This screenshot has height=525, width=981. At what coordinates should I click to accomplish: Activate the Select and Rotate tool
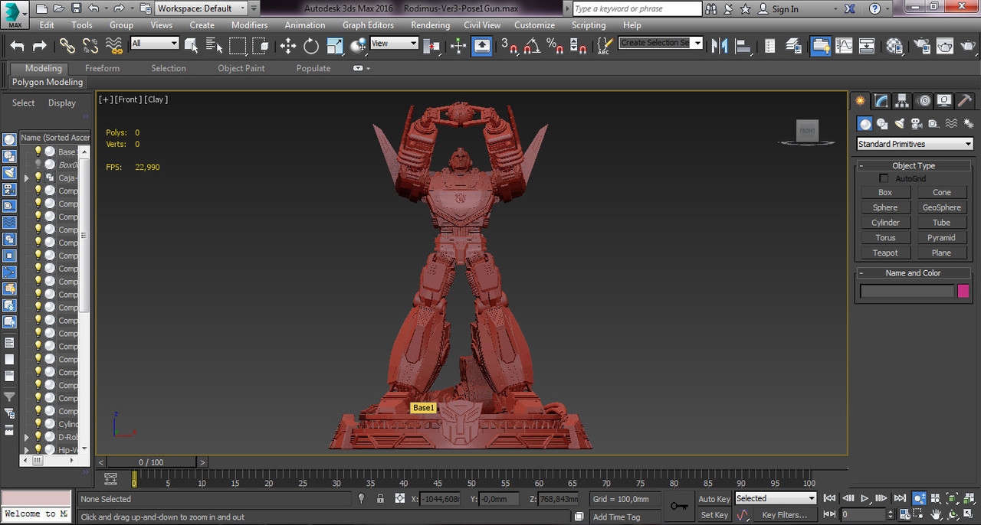(x=311, y=46)
